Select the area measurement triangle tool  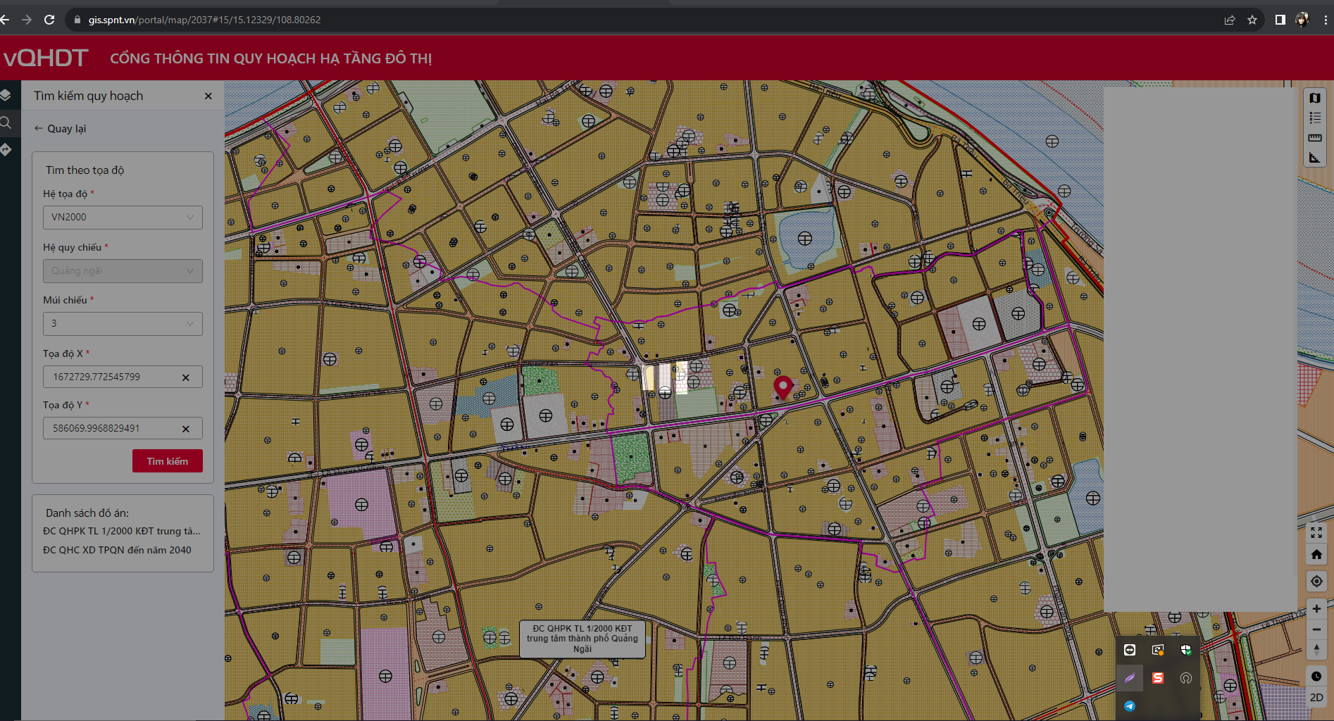[1315, 158]
